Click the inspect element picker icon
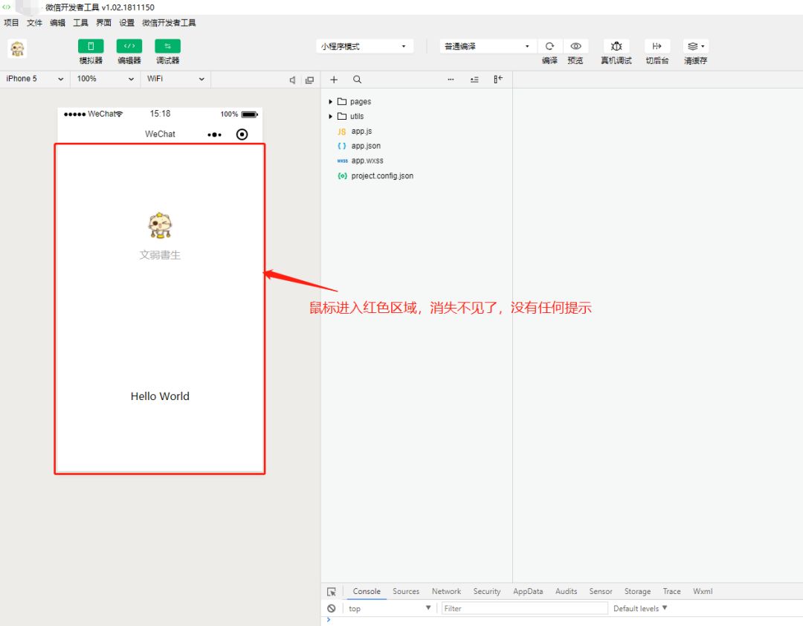The width and height of the screenshot is (803, 626). [332, 592]
